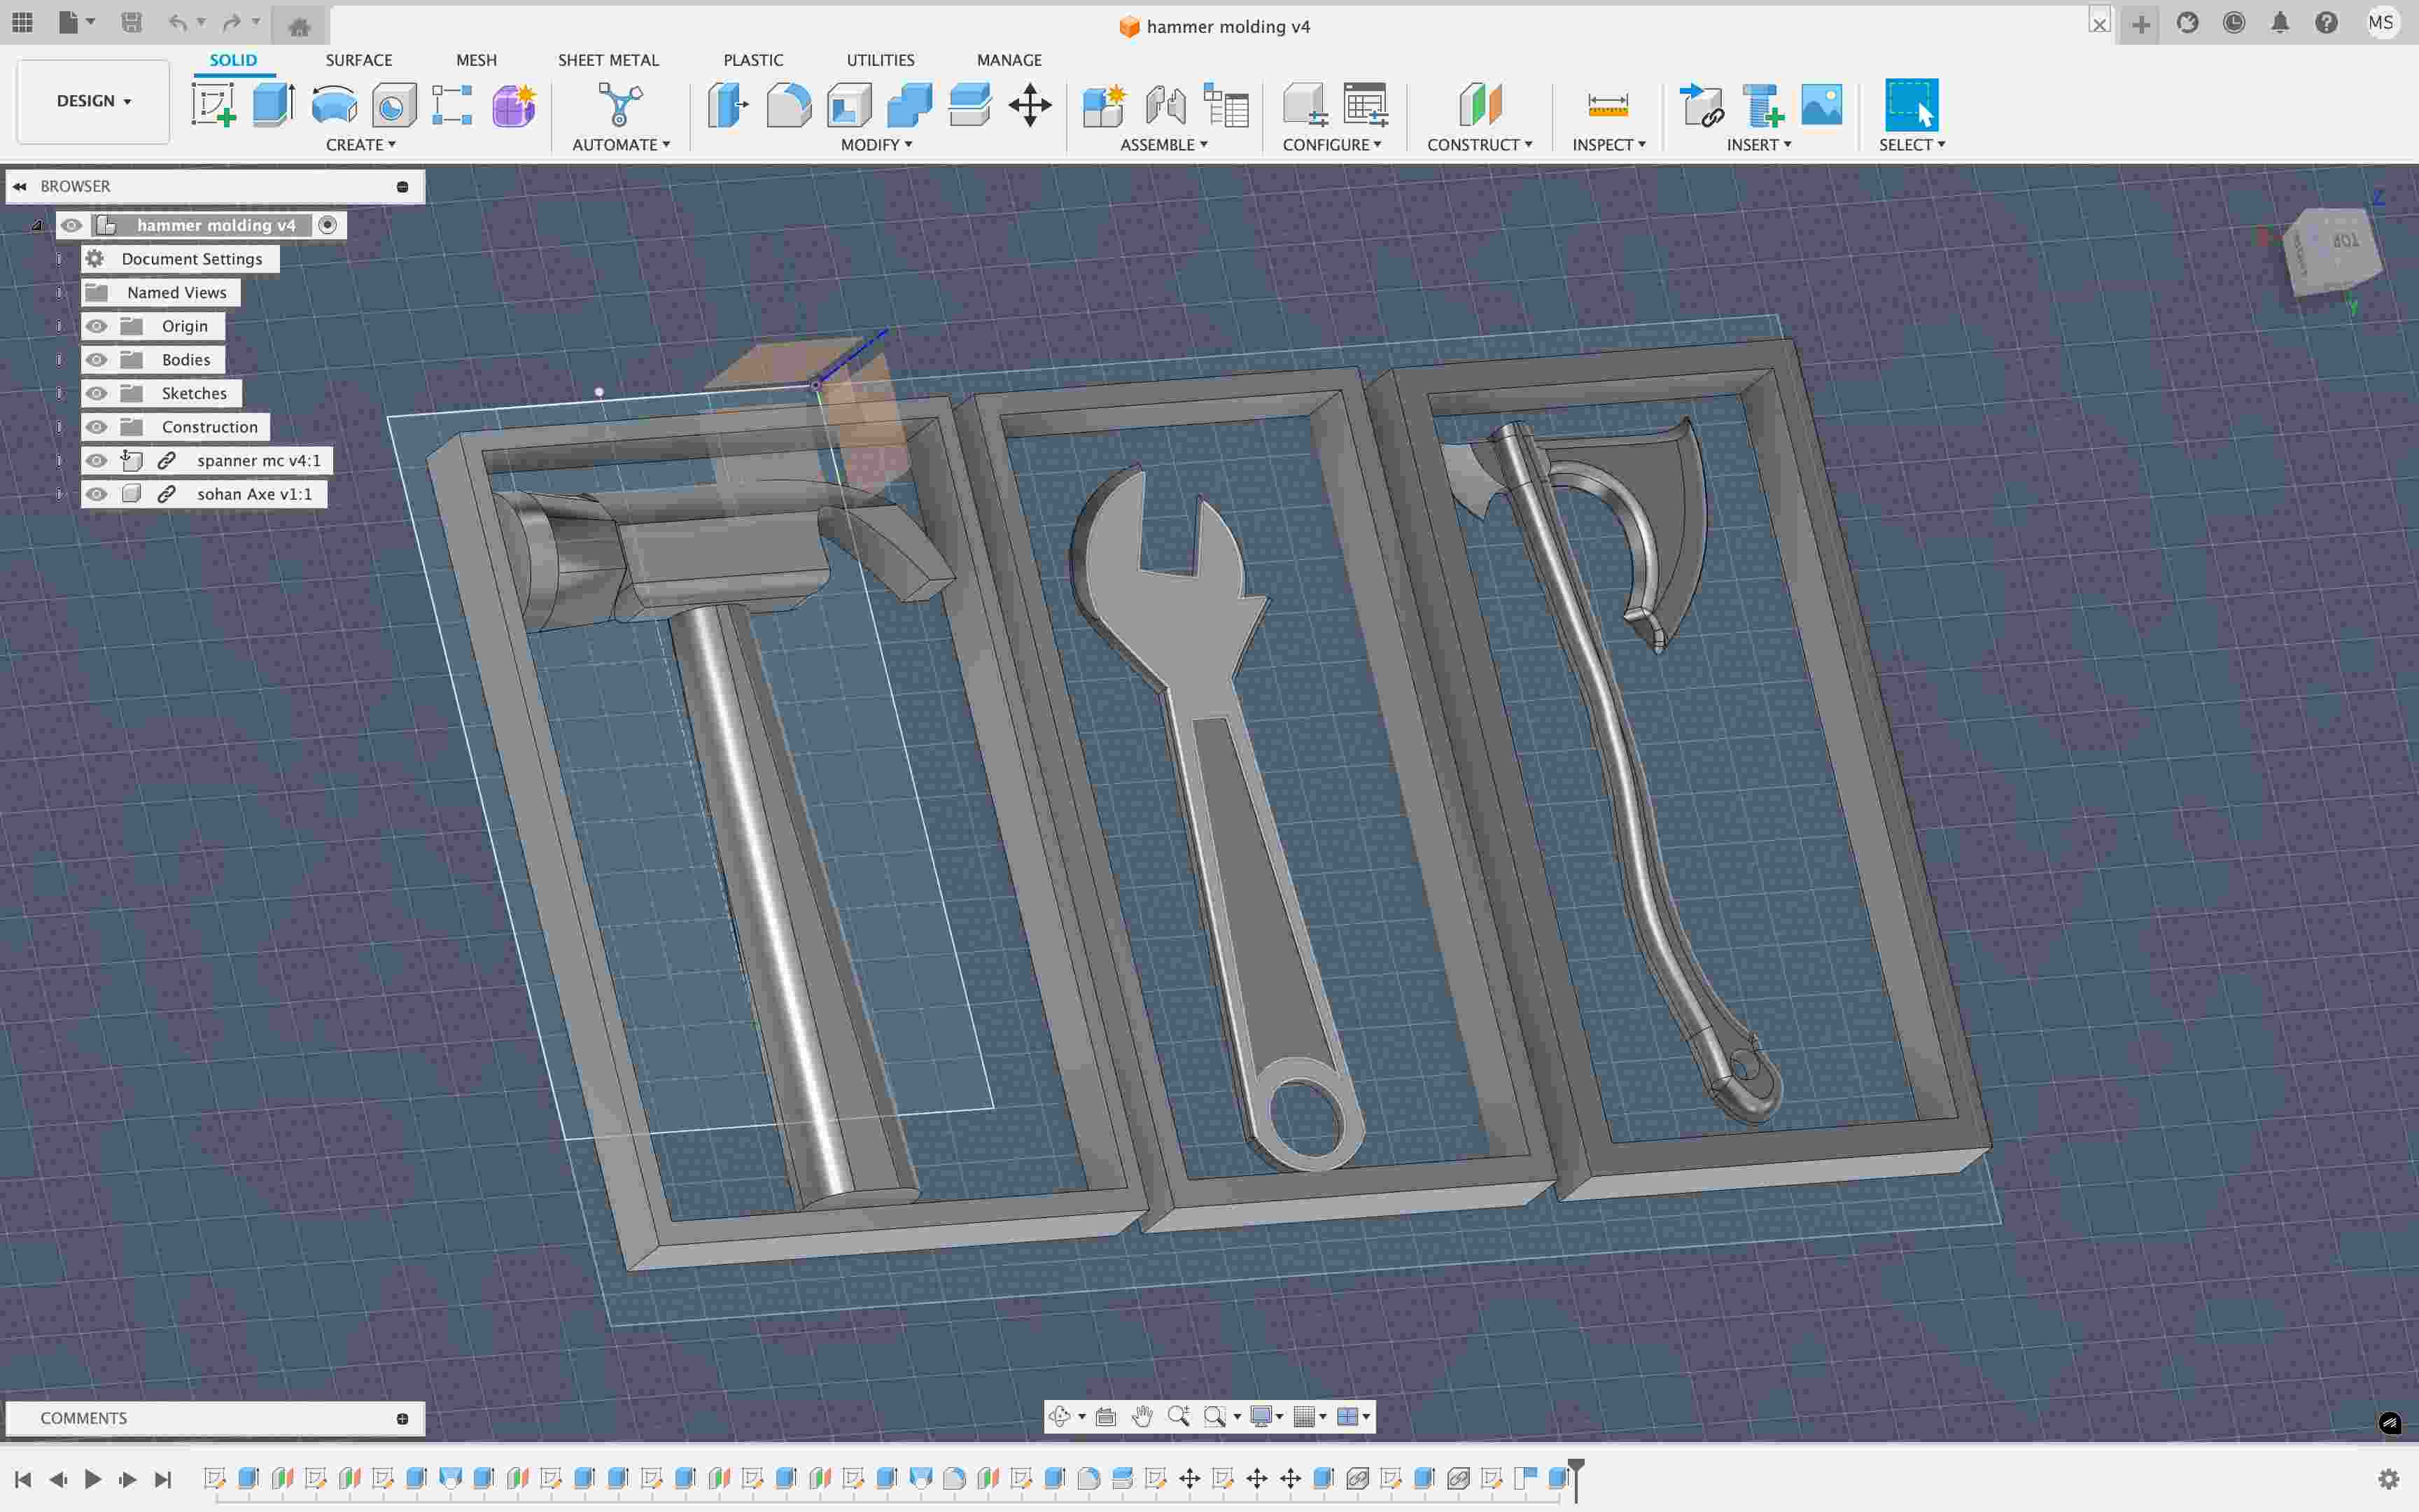
Task: Hide the spanner mc v4:1 component
Action: [96, 460]
